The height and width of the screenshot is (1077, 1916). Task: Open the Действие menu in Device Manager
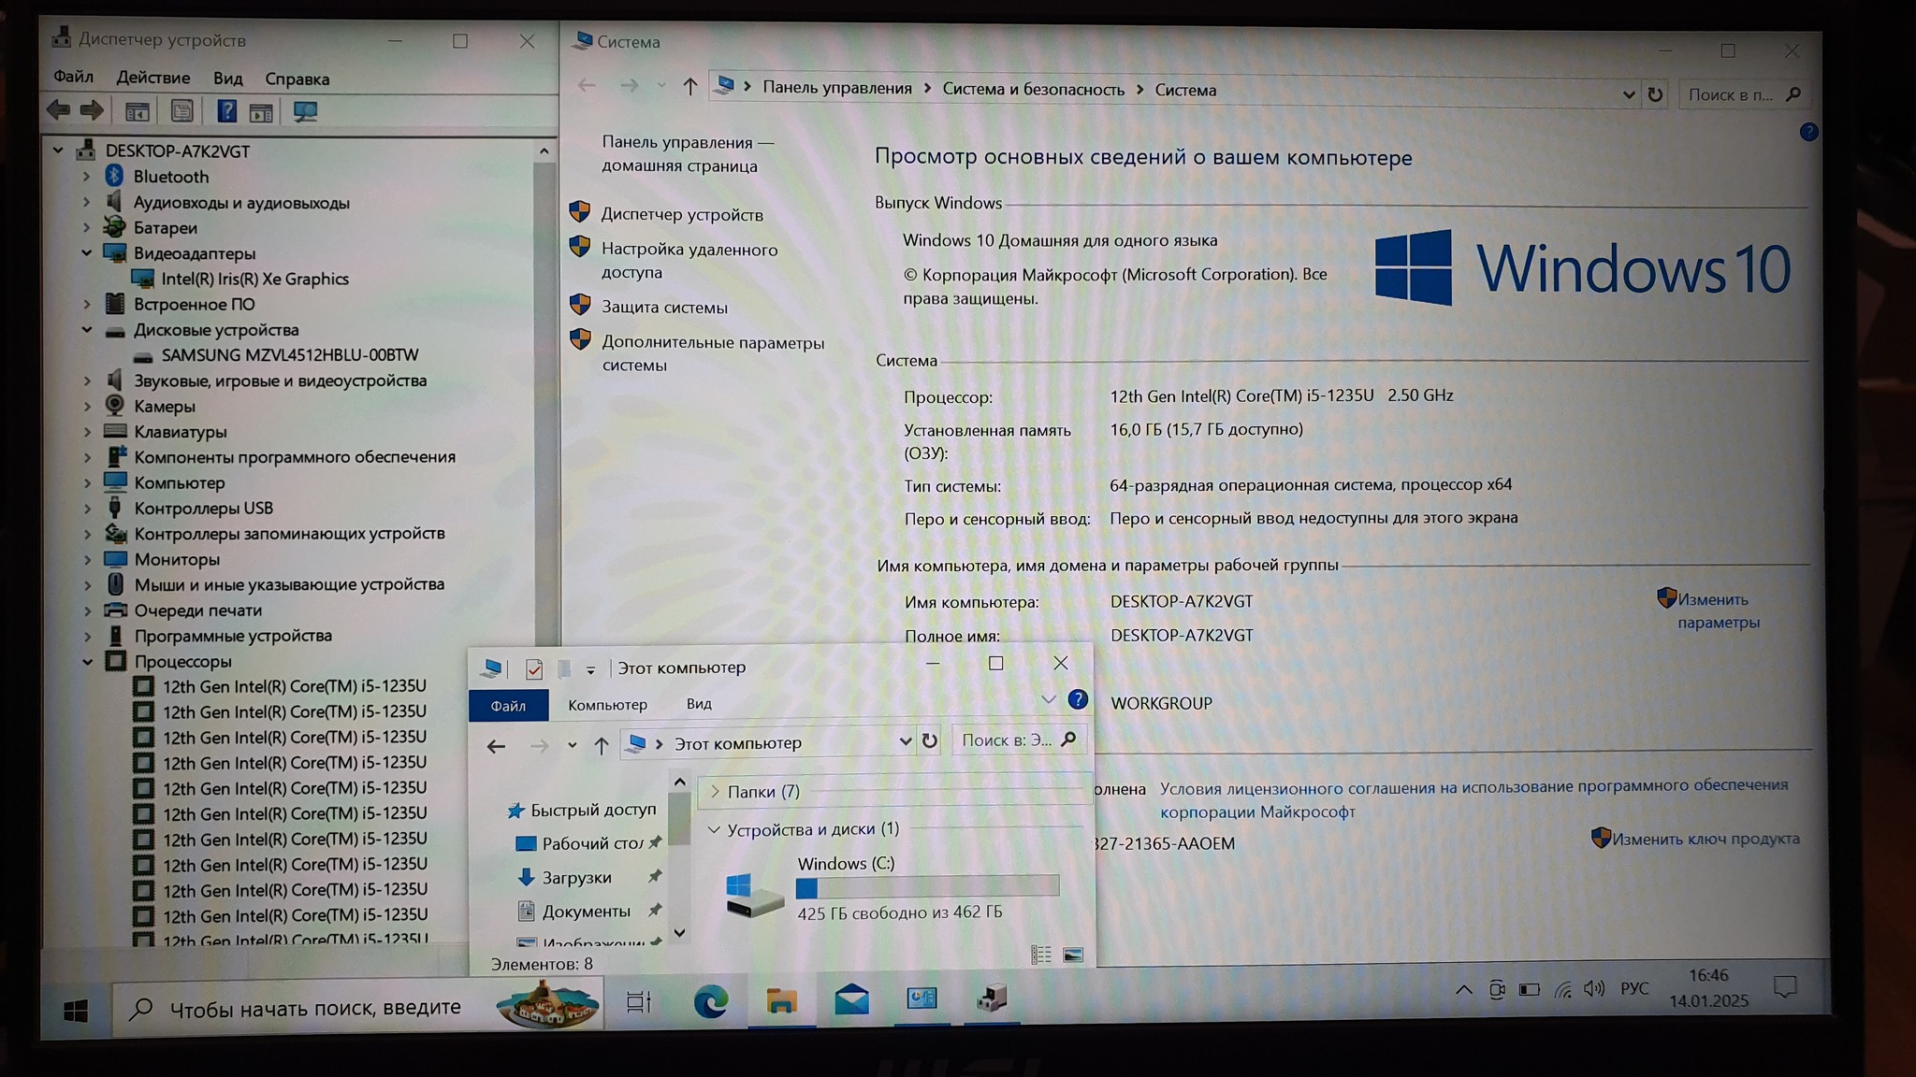tap(152, 78)
